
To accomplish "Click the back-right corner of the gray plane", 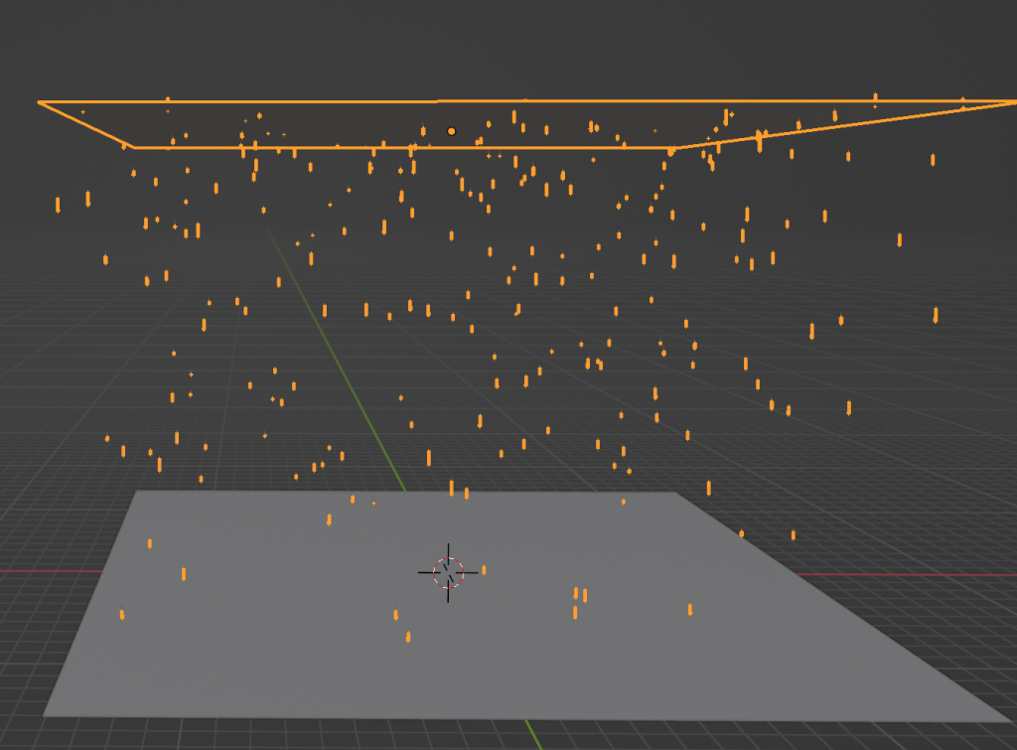I will (674, 494).
